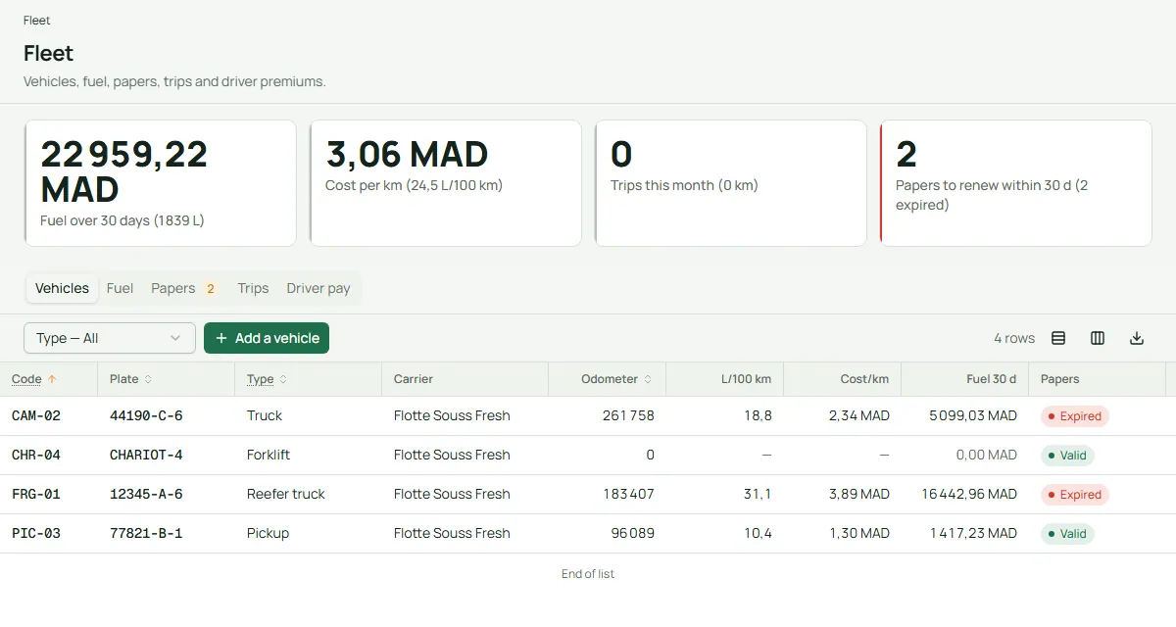The image size is (1176, 627).
Task: Sort by the Code column header
Action: click(34, 379)
